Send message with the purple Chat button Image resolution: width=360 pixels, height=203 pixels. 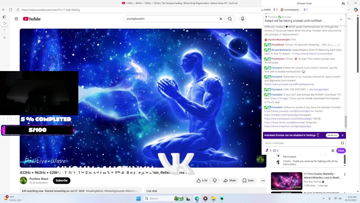click(x=341, y=151)
